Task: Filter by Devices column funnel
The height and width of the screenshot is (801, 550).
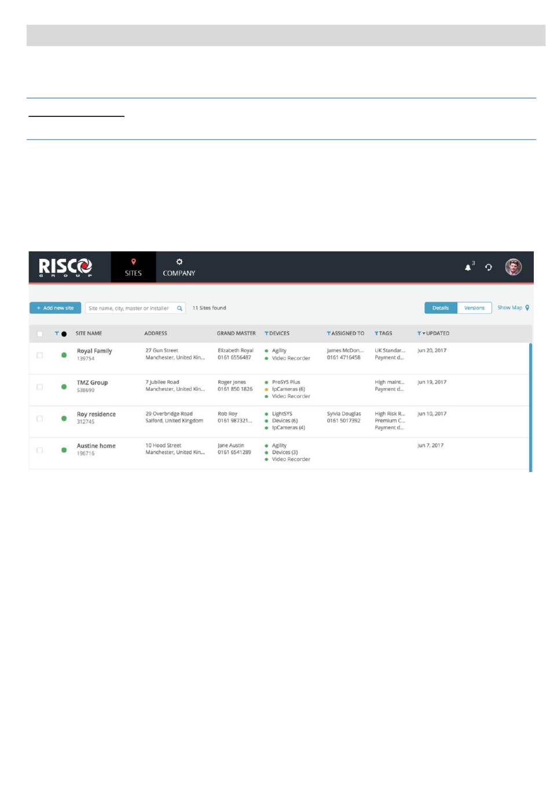Action: [266, 333]
